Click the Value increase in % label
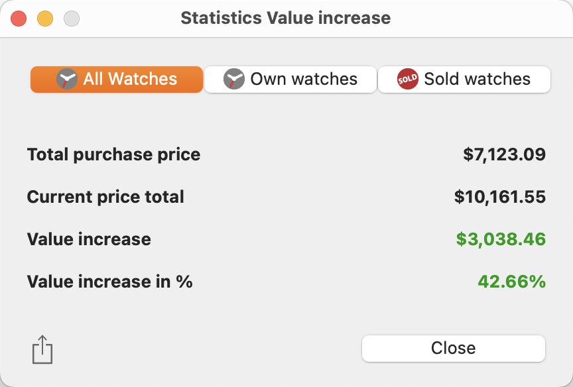This screenshot has height=387, width=573. pyautogui.click(x=109, y=282)
